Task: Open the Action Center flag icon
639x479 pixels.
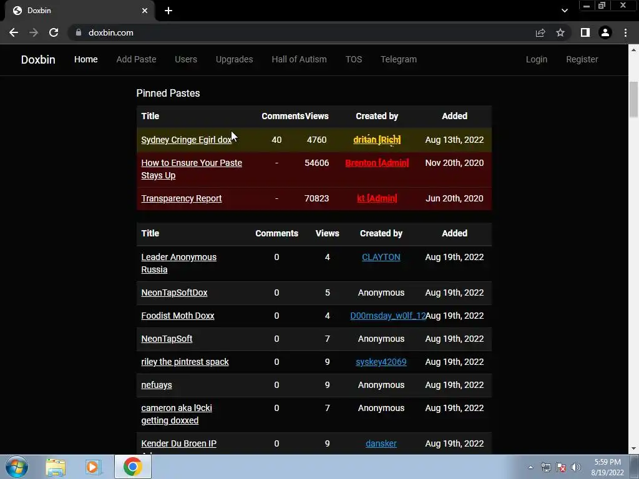Action: click(x=561, y=467)
